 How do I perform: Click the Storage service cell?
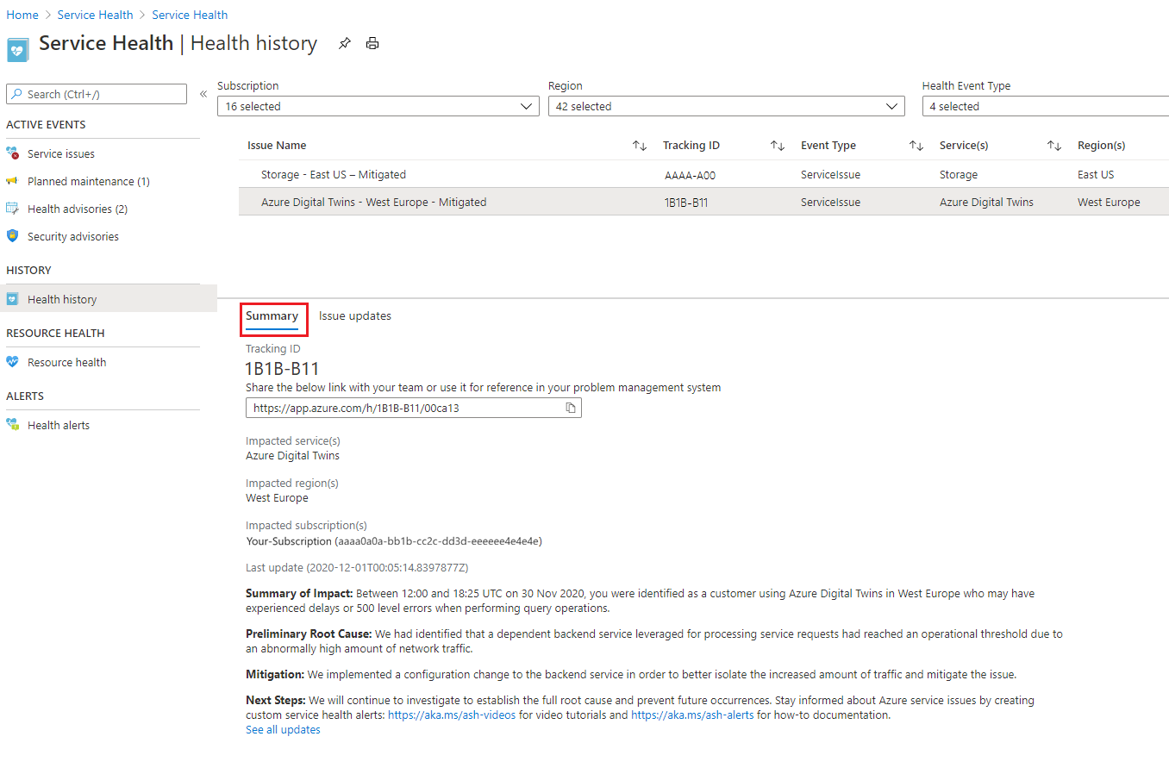[959, 175]
